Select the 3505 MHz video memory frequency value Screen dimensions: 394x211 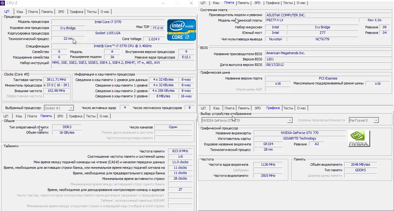click(x=268, y=176)
